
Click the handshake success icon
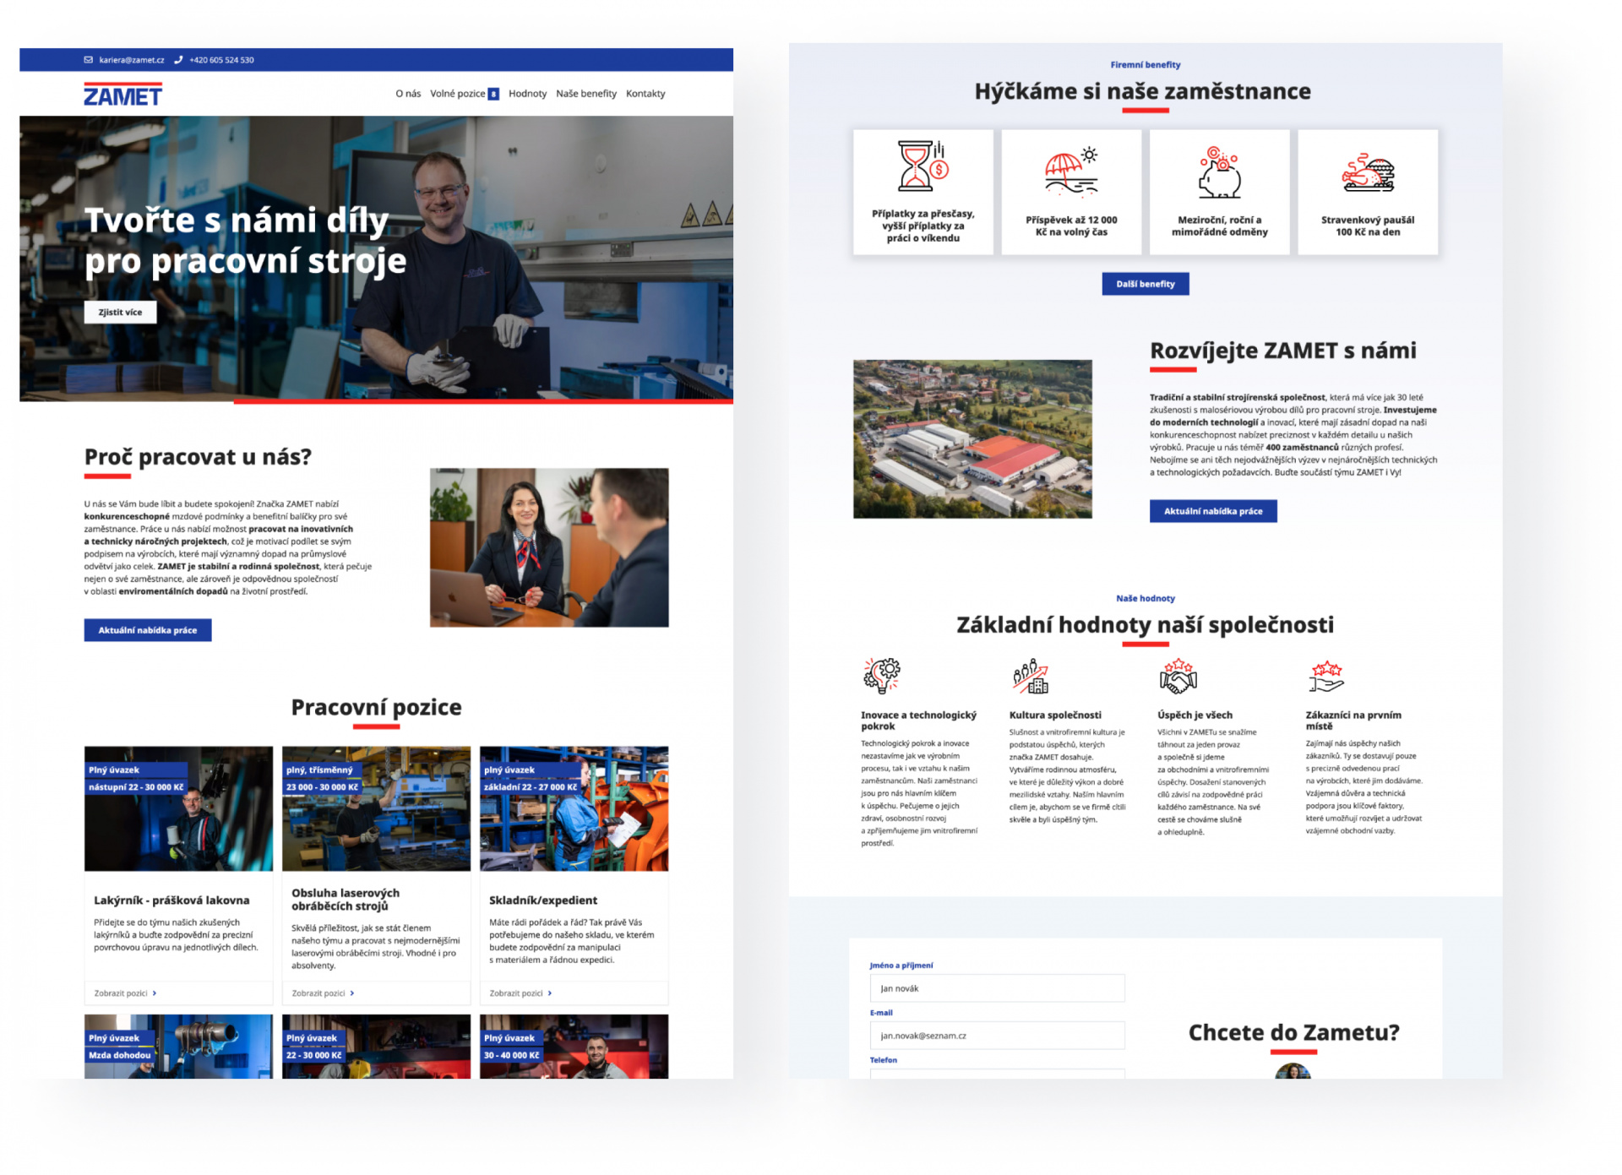(1178, 676)
